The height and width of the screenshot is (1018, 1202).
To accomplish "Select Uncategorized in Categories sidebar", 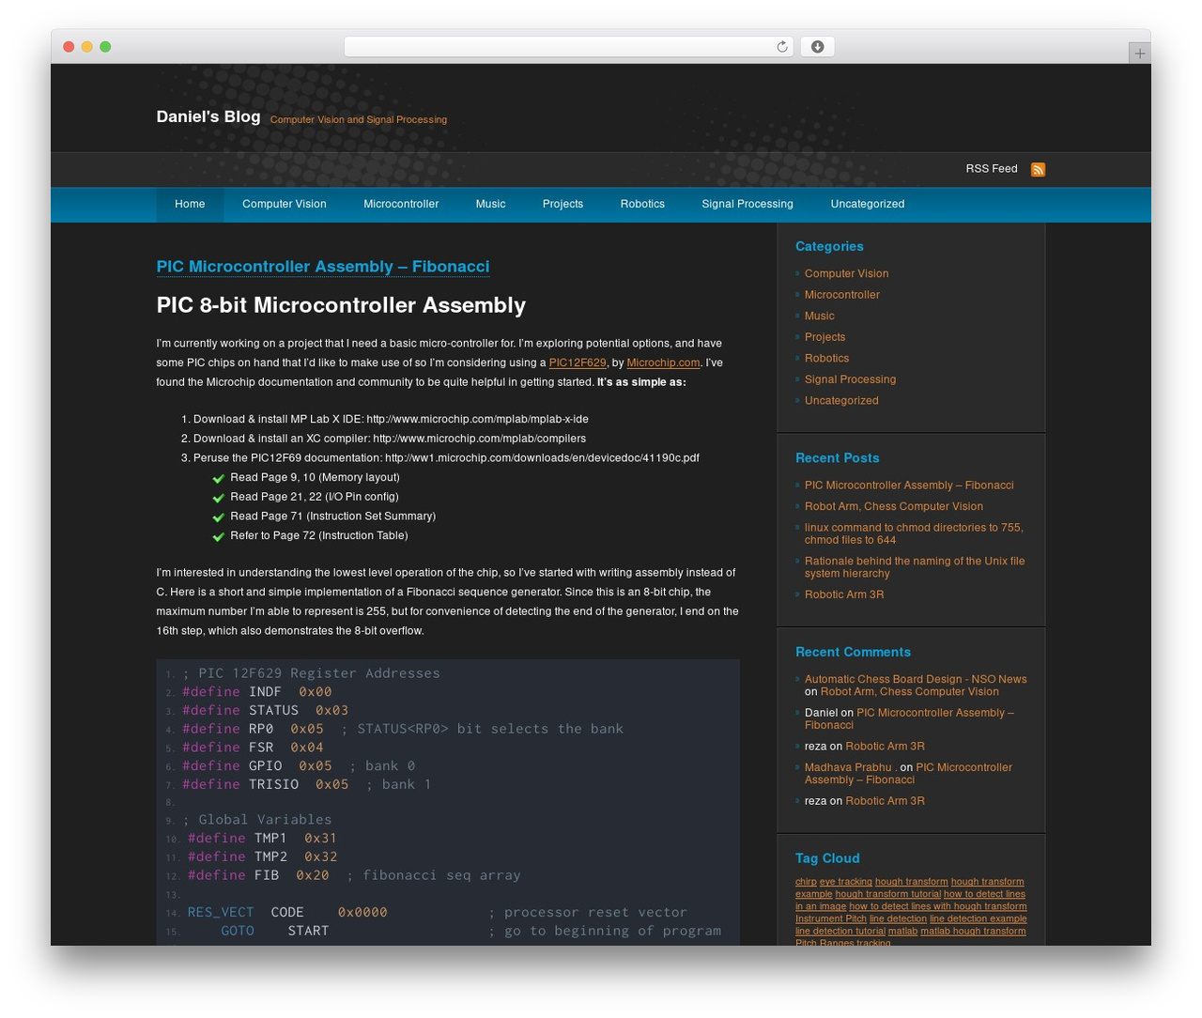I will 841,401.
